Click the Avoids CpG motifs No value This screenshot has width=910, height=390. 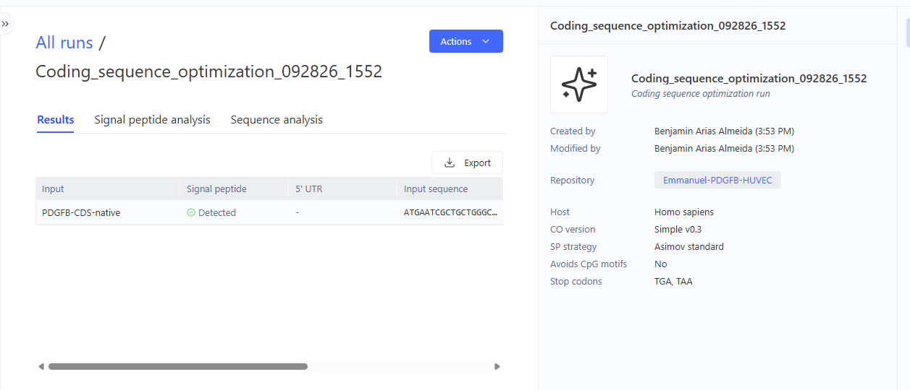(x=661, y=264)
